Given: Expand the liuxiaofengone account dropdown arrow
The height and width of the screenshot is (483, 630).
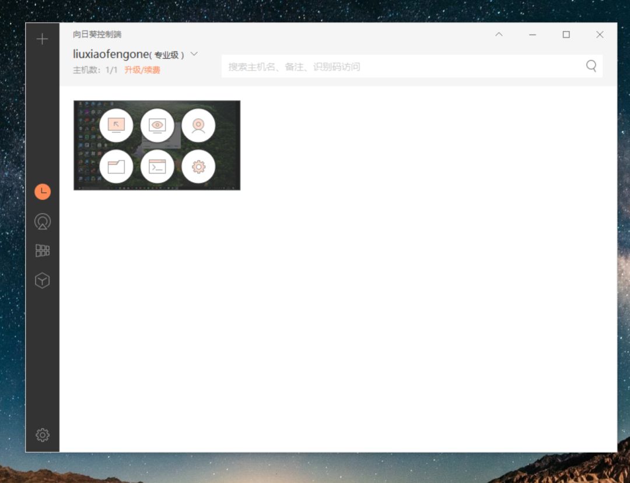Looking at the screenshot, I should coord(194,54).
